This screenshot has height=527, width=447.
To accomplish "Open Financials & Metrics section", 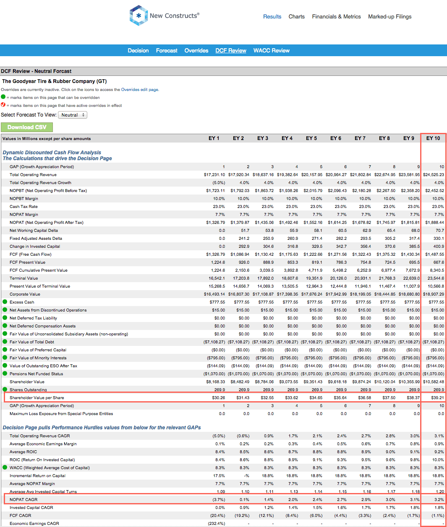I will (x=336, y=17).
